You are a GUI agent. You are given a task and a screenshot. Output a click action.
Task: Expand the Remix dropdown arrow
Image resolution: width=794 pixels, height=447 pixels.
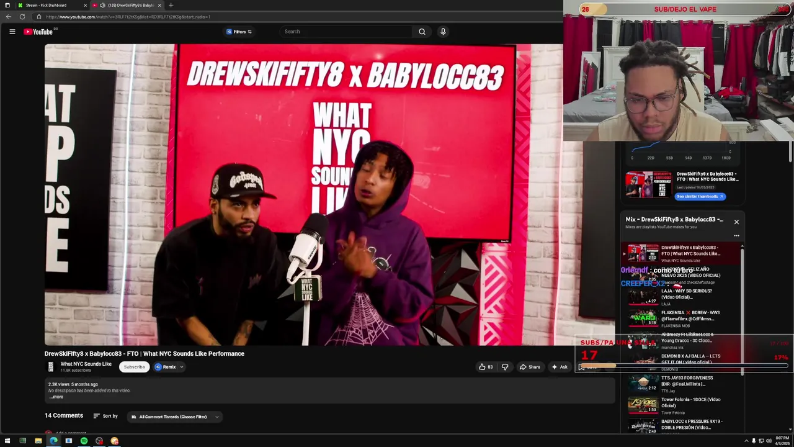tap(182, 367)
